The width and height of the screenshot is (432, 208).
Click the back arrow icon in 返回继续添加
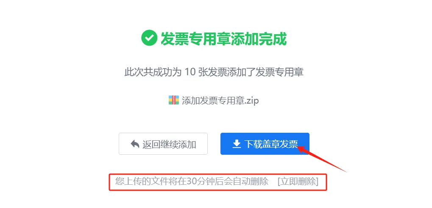point(135,144)
